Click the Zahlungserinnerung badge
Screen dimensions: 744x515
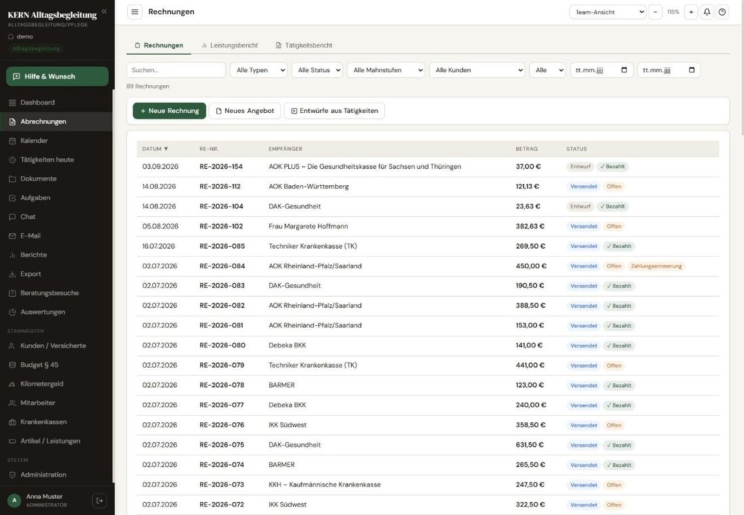coord(656,266)
